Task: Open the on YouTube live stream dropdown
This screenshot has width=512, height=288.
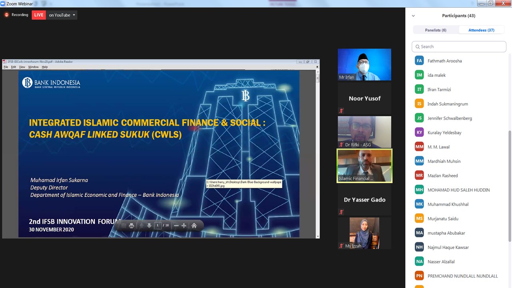Action: [62, 15]
